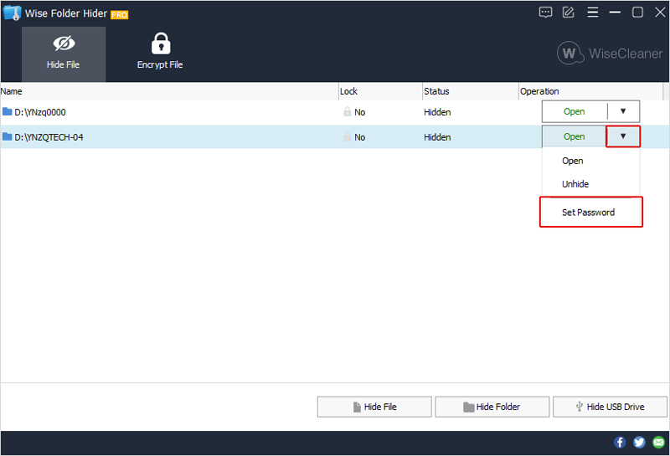Screen dimensions: 670x456
Task: Close the Wise Folder Hider window
Action: pos(660,13)
